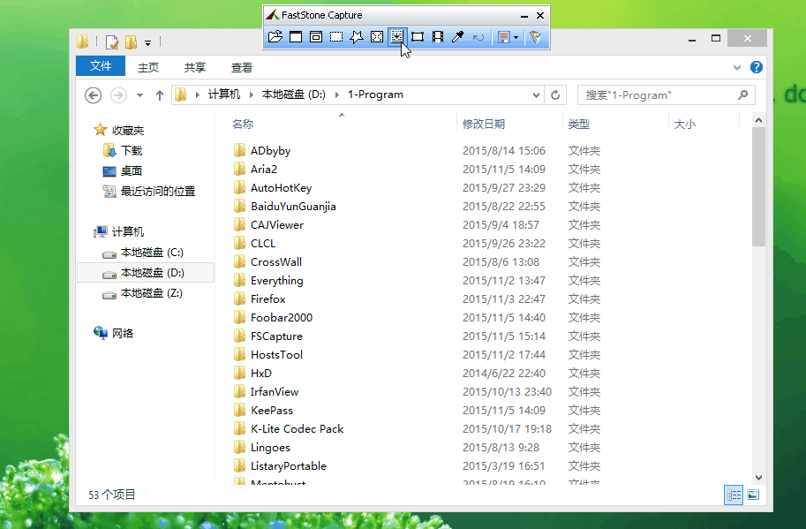Viewport: 806px width, 529px height.
Task: Sort files by 修改日期 column header
Action: pyautogui.click(x=484, y=125)
